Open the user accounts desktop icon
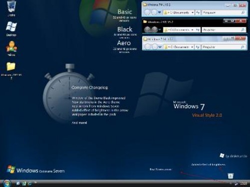 point(11,46)
